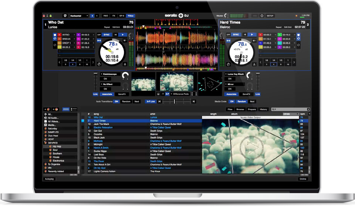This screenshot has height=210, width=355.
Task: Trigger the INTRO cue point
Action: pos(67,35)
